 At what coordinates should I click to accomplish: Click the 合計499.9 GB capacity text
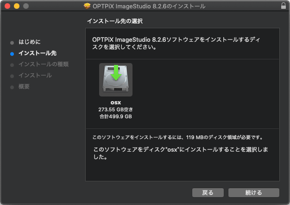point(116,116)
